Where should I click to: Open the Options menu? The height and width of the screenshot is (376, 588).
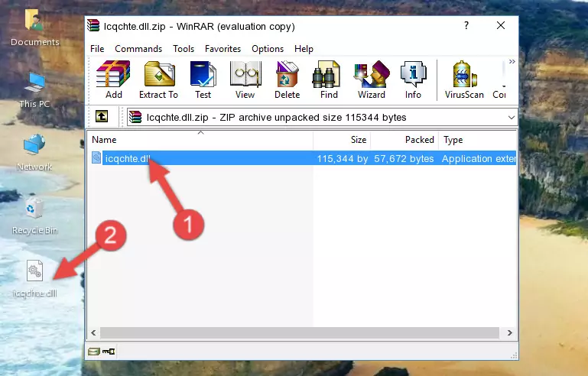click(268, 49)
